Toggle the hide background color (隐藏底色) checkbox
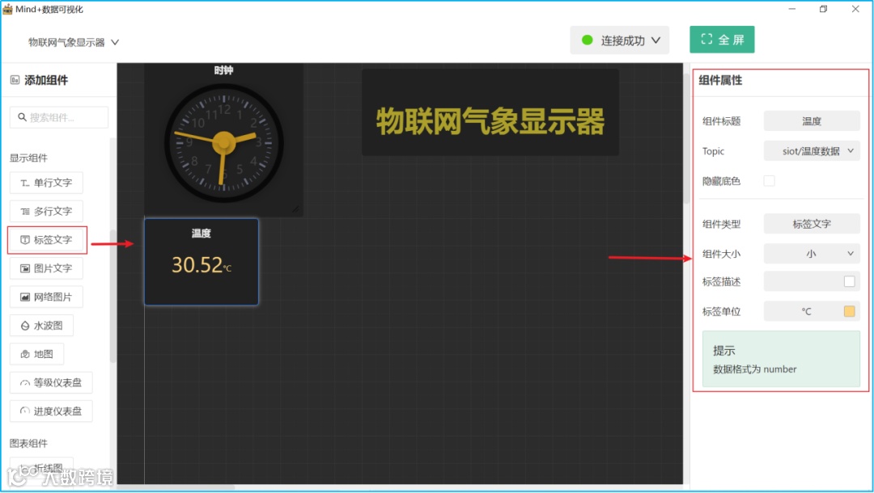874x493 pixels. click(770, 181)
